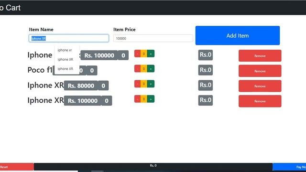Viewport: 306px width, 172px height.
Task: Click Rs.0 total badge in Iphone XR Rs. 80000 row
Action: (x=206, y=85)
